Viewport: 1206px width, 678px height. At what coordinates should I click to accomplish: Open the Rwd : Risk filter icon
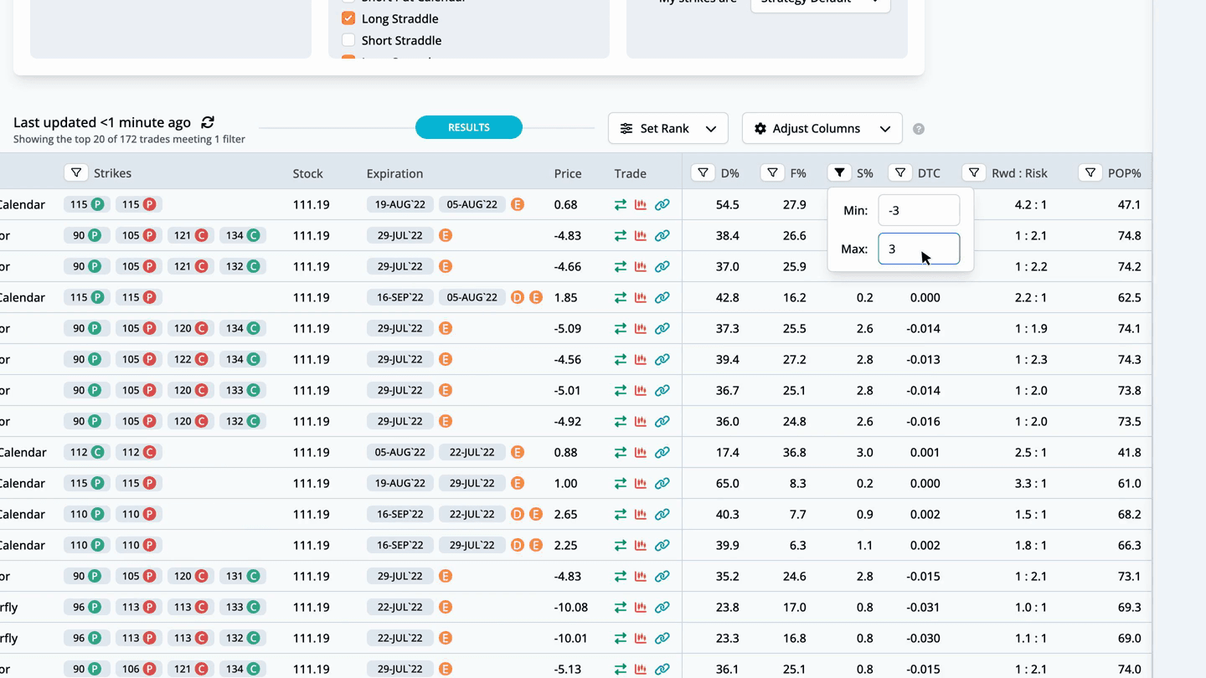click(973, 172)
